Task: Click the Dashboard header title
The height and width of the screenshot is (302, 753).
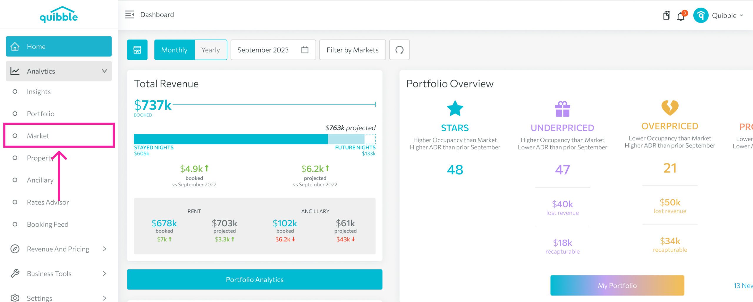Action: click(157, 15)
